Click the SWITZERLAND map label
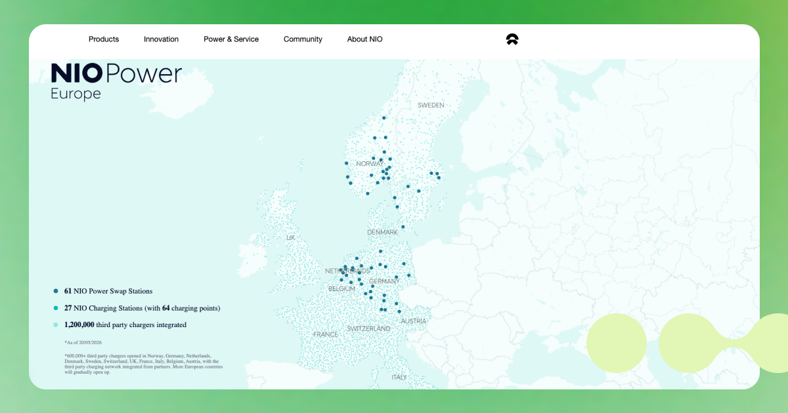Screen dimensions: 788x413 [368, 329]
